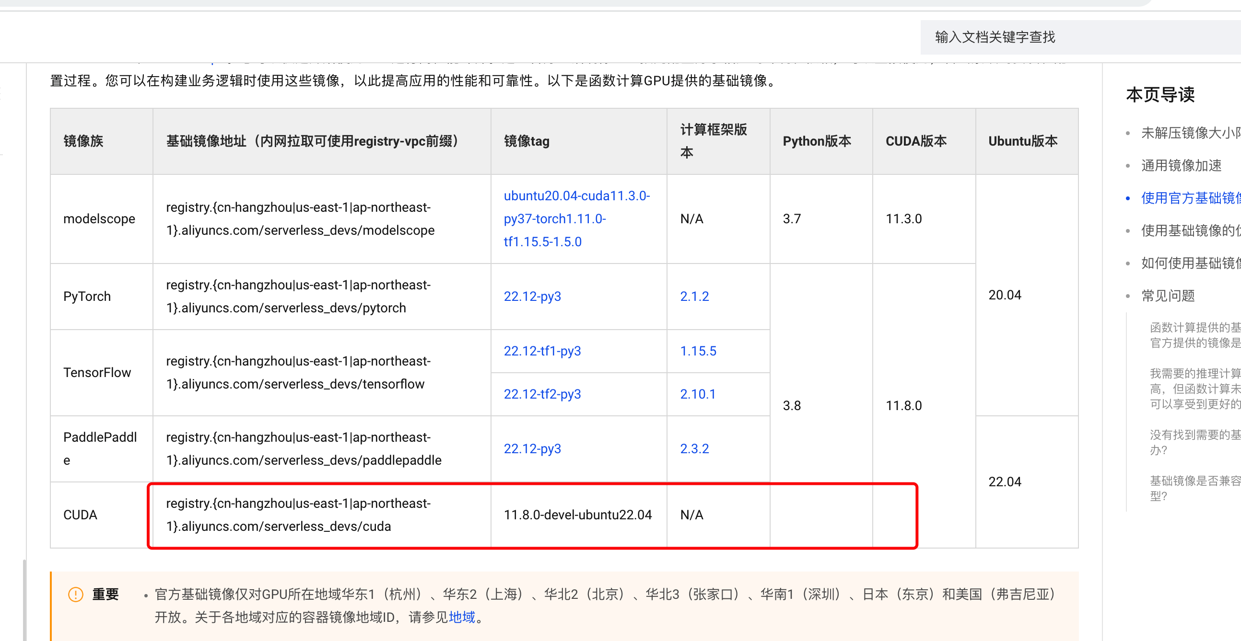Click CUDA version 11.8.0 cell

coord(924,406)
